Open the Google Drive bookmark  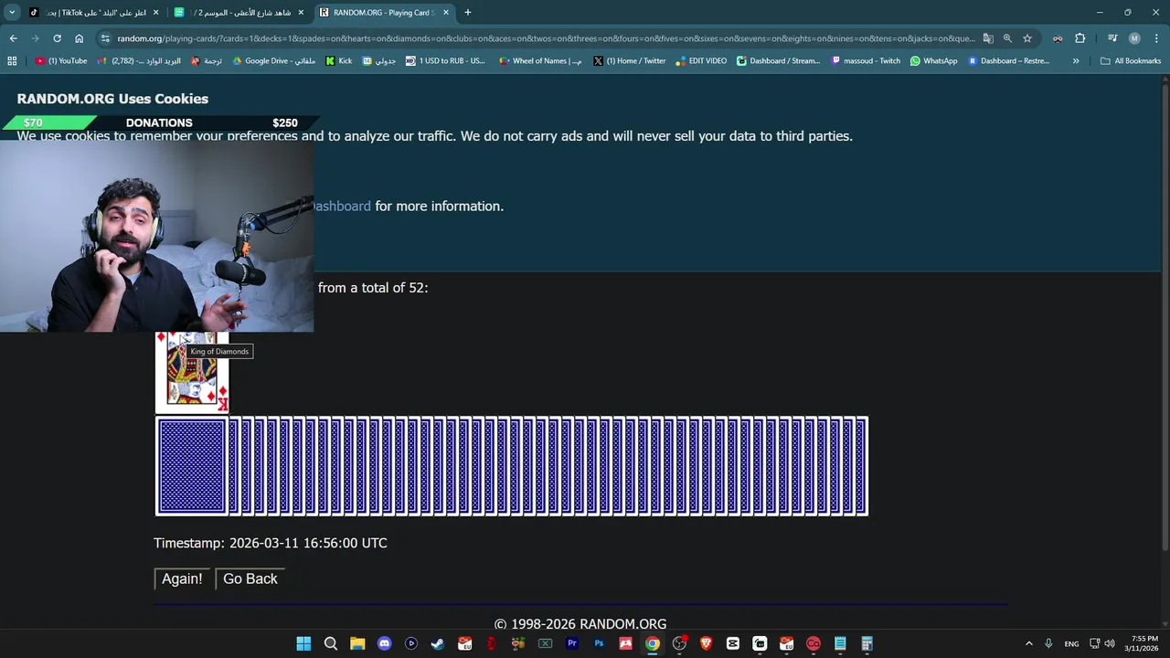click(274, 61)
